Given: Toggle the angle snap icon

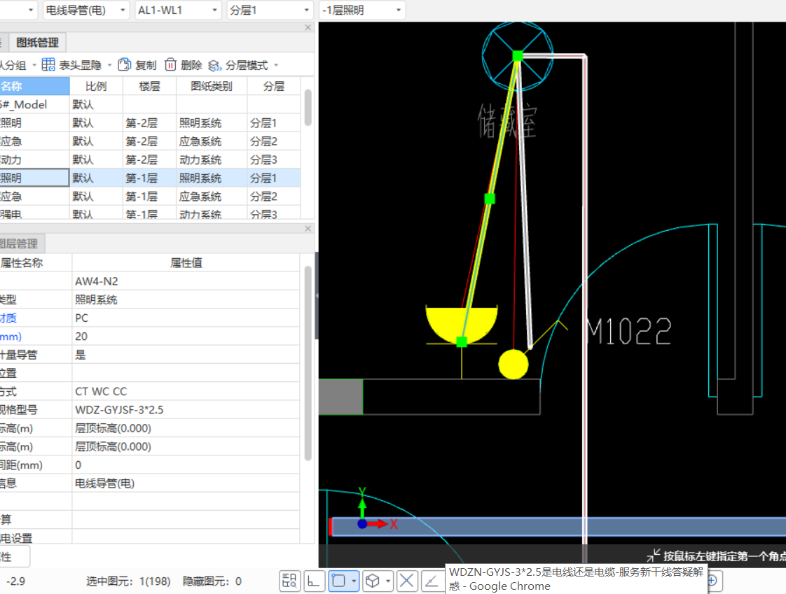Looking at the screenshot, I should click(x=432, y=581).
